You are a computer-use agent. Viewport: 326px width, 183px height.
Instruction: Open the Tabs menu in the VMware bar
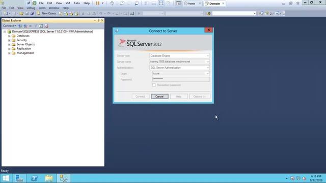77,3
